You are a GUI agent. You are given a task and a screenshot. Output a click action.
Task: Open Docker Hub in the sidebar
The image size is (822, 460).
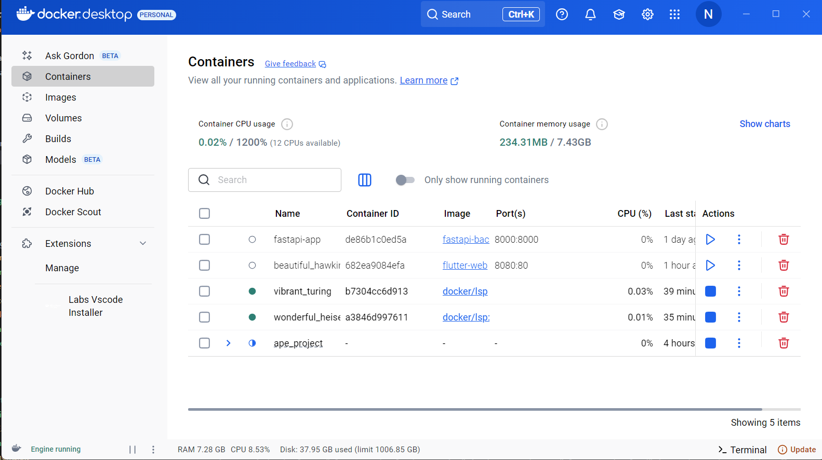[83, 191]
